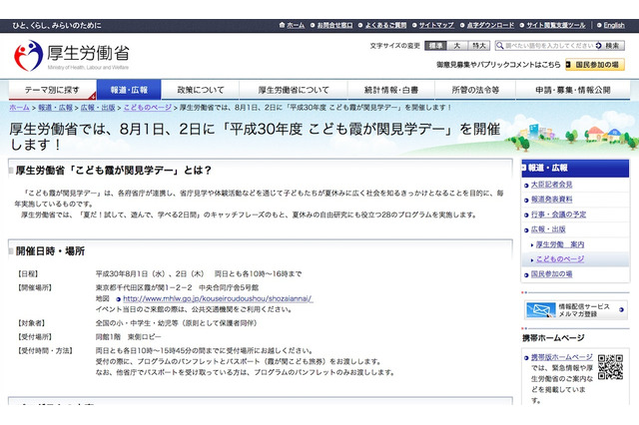This screenshot has width=639, height=425.
Task: Switch to the English site
Action: coord(614,25)
